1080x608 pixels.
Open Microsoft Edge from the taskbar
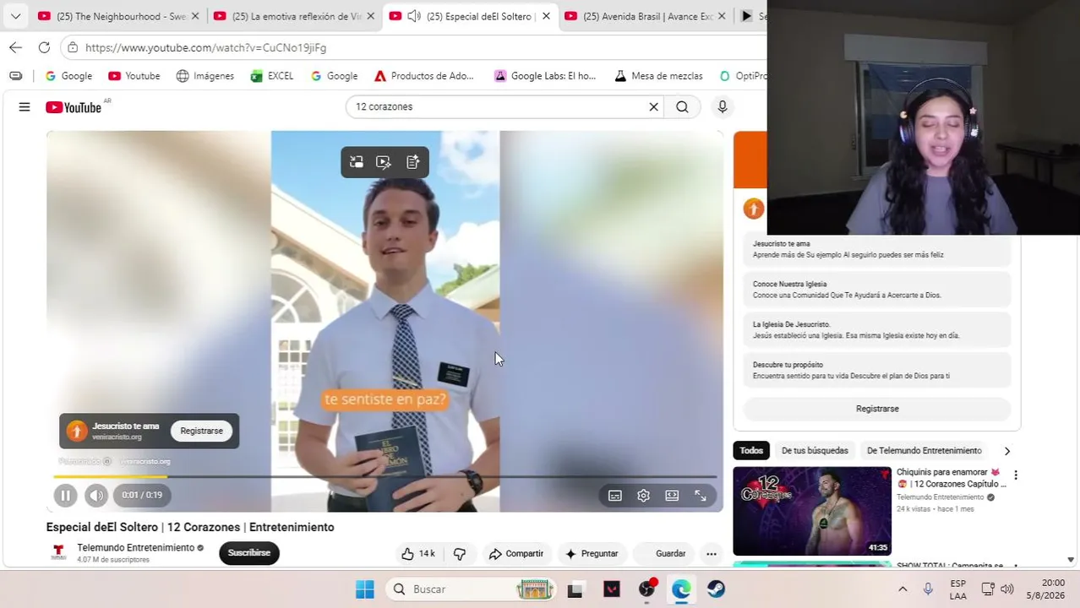(x=681, y=589)
